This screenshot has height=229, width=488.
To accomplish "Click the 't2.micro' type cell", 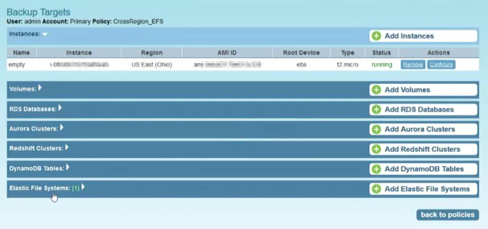I will coord(347,65).
